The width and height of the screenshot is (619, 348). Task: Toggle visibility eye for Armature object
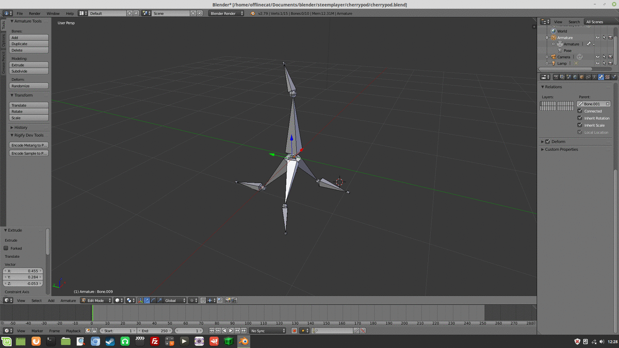[x=598, y=38]
